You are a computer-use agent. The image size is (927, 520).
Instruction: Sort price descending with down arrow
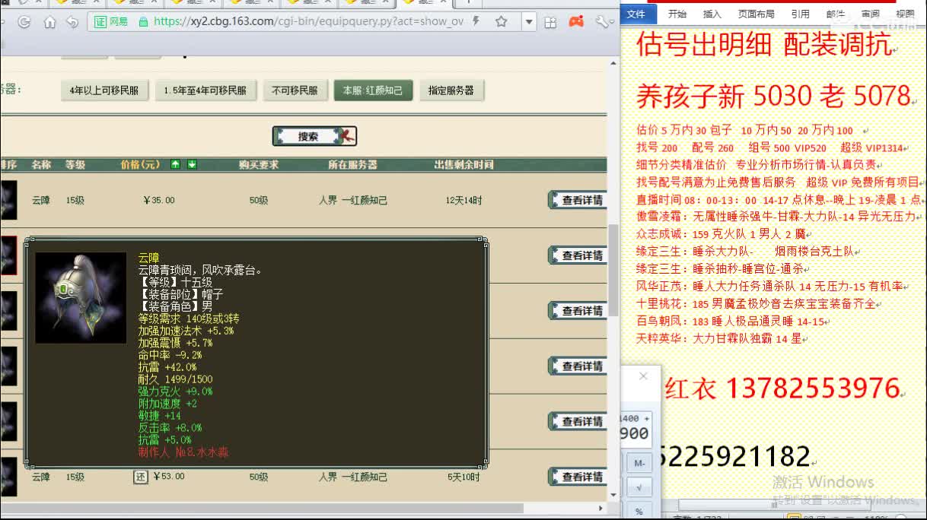[x=192, y=164]
